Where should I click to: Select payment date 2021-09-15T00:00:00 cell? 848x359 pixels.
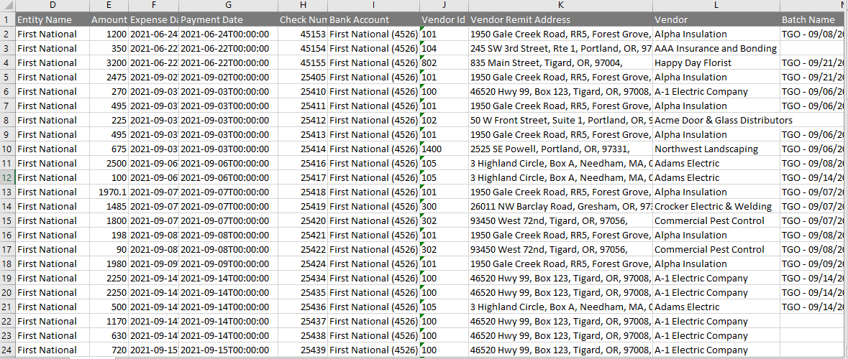[x=228, y=350]
